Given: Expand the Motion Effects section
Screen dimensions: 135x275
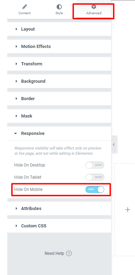Looking at the screenshot, I should (59, 47).
